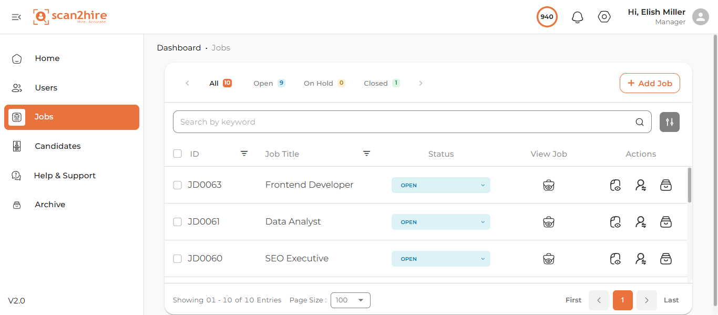Image resolution: width=718 pixels, height=315 pixels.
Task: View job for Data Analyst
Action: pos(549,222)
